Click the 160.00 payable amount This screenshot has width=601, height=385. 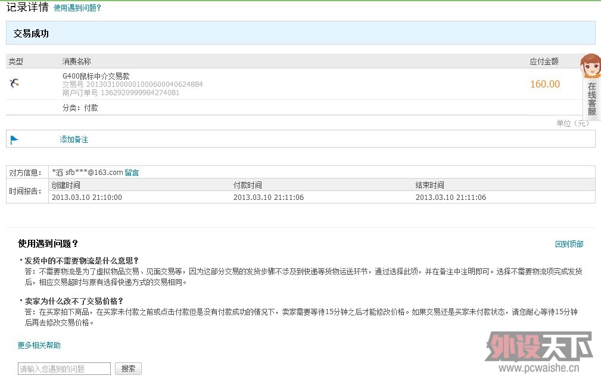(545, 84)
